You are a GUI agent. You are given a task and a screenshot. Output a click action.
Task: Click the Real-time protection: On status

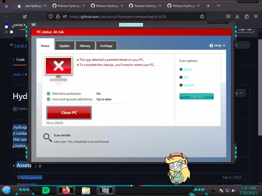coord(74,94)
